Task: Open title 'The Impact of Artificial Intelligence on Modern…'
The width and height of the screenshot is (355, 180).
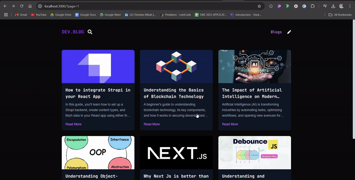Action: pos(252,93)
